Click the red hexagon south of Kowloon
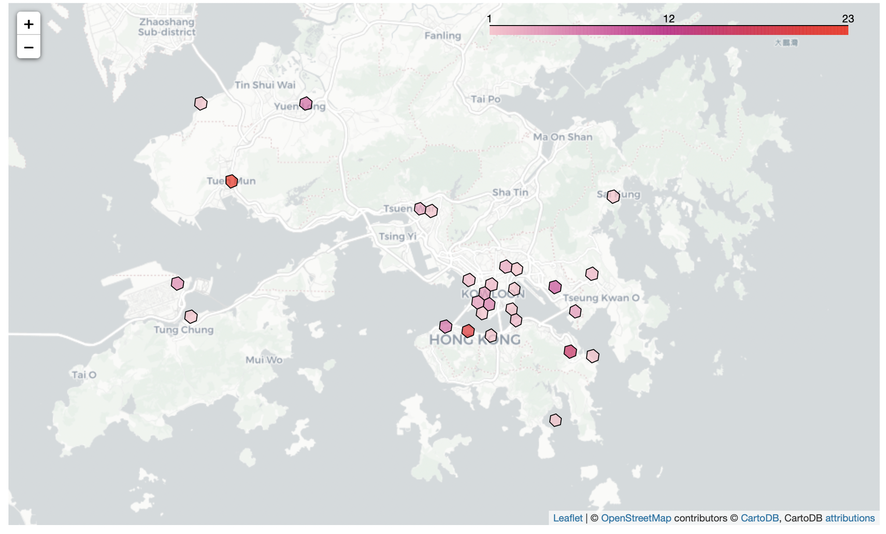886x534 pixels. pos(468,331)
